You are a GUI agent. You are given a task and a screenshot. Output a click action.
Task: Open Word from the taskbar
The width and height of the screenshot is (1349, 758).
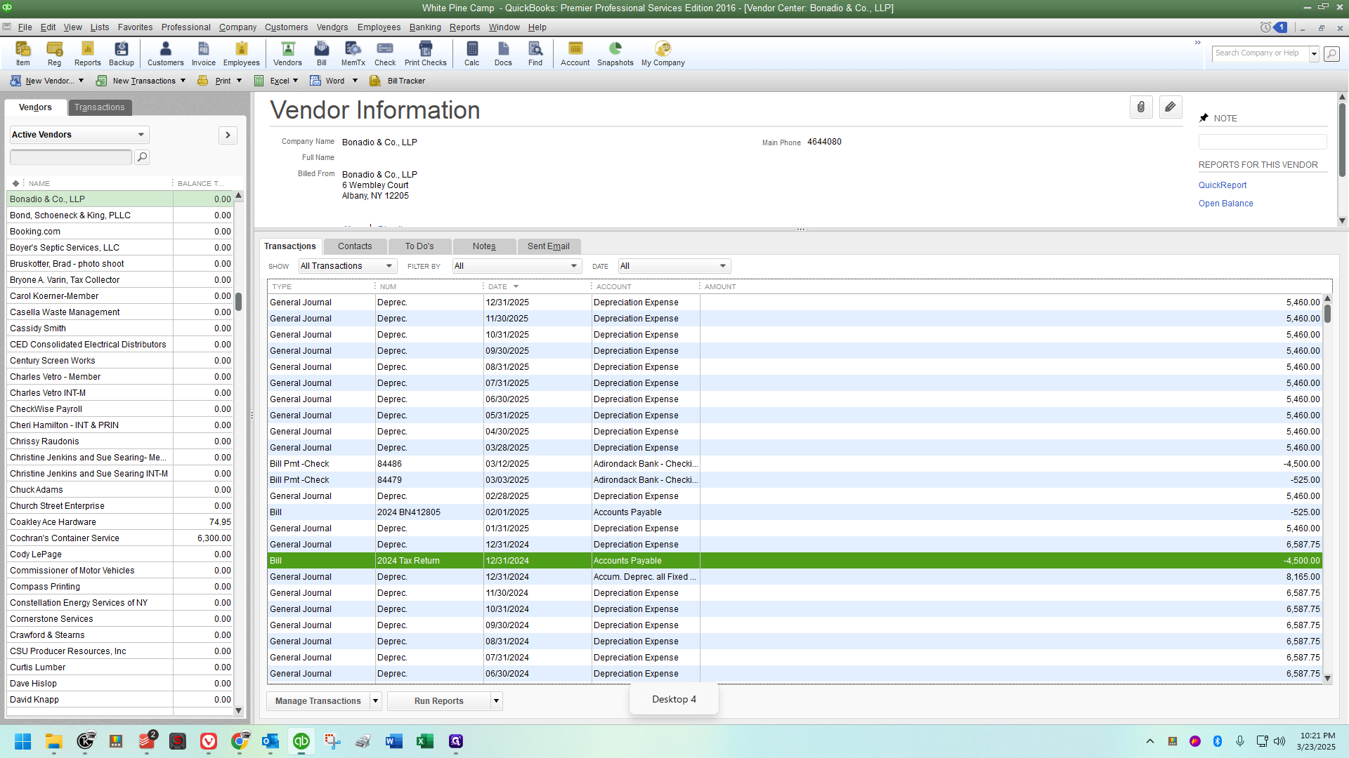coord(394,741)
